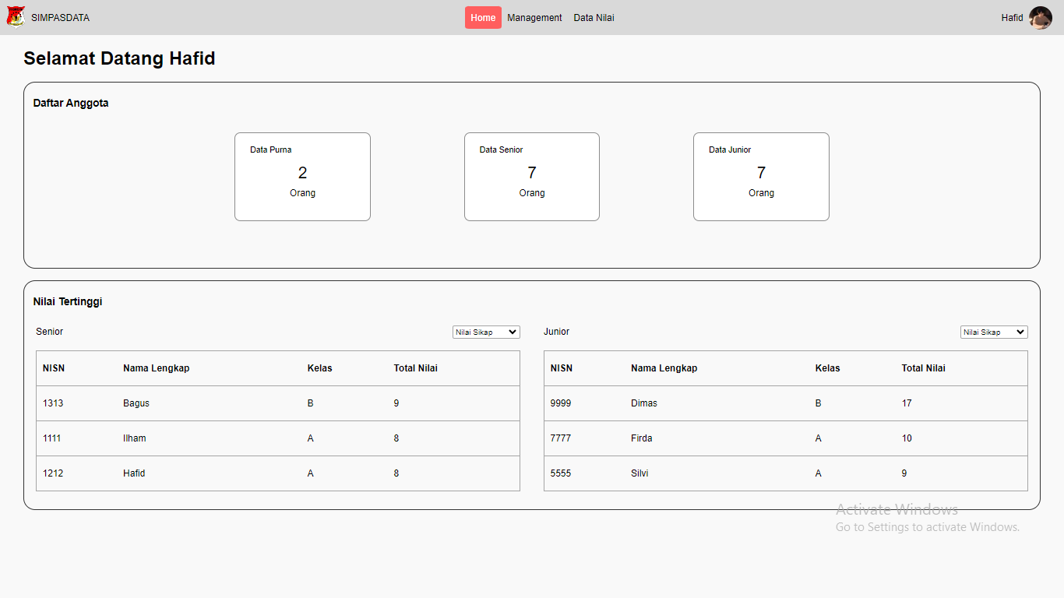Expand the Senior Nilai Sikap dropdown

(x=486, y=332)
